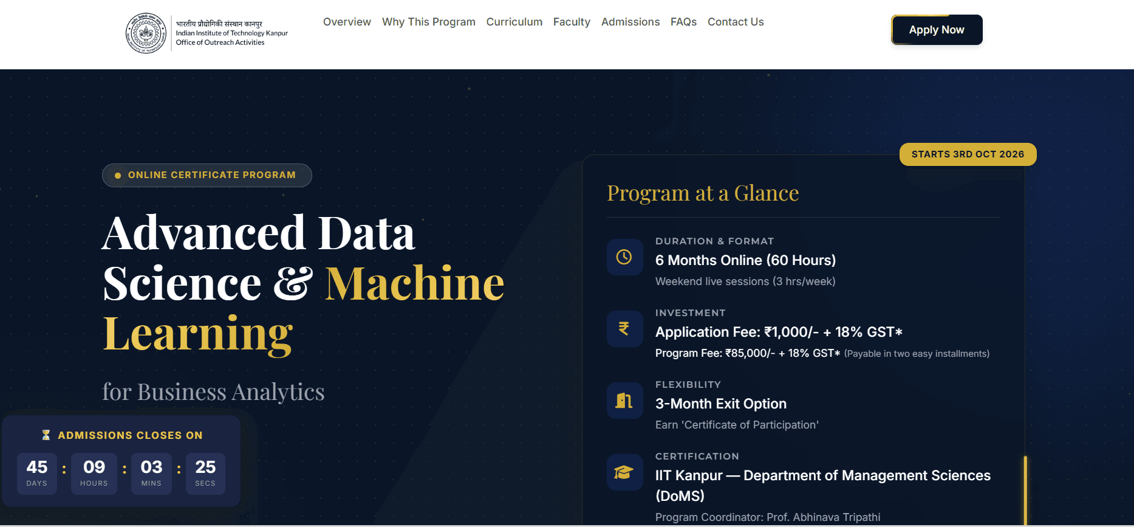
Task: Click the Investment label
Action: coord(691,313)
